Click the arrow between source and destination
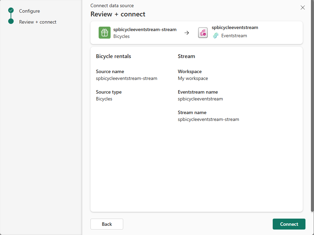The image size is (314, 235). pyautogui.click(x=187, y=33)
